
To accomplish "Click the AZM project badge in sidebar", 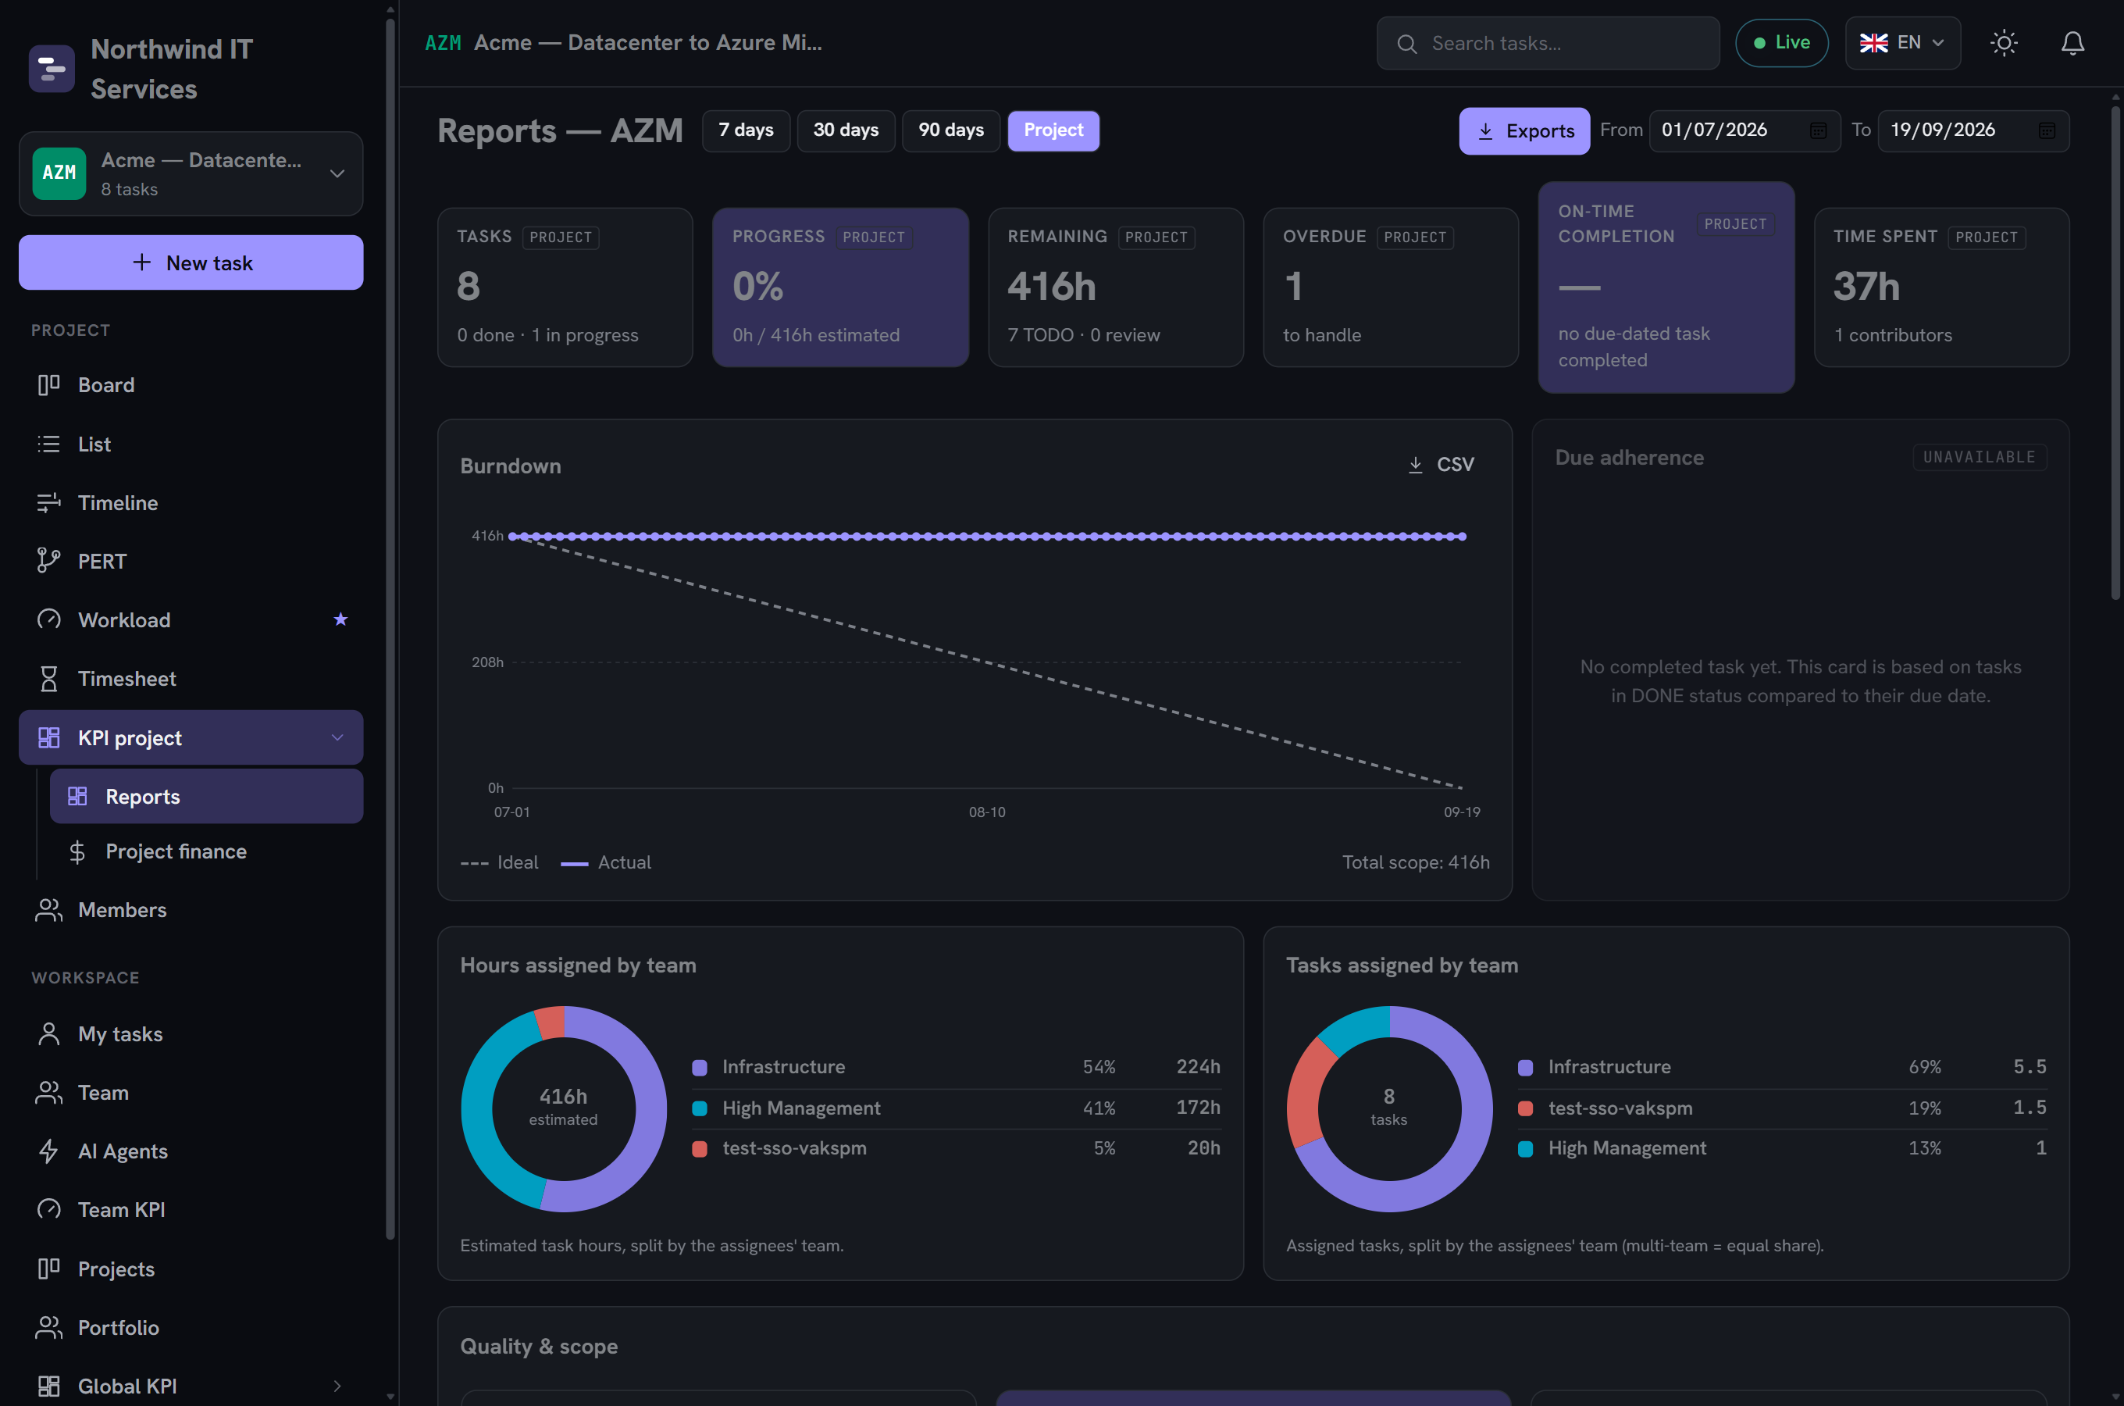I will [59, 173].
